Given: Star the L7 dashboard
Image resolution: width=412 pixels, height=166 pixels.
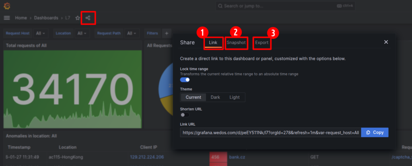Looking at the screenshot, I should tap(78, 18).
